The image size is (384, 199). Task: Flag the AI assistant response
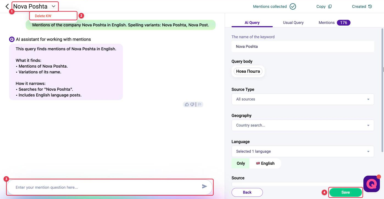pyautogui.click(x=200, y=104)
